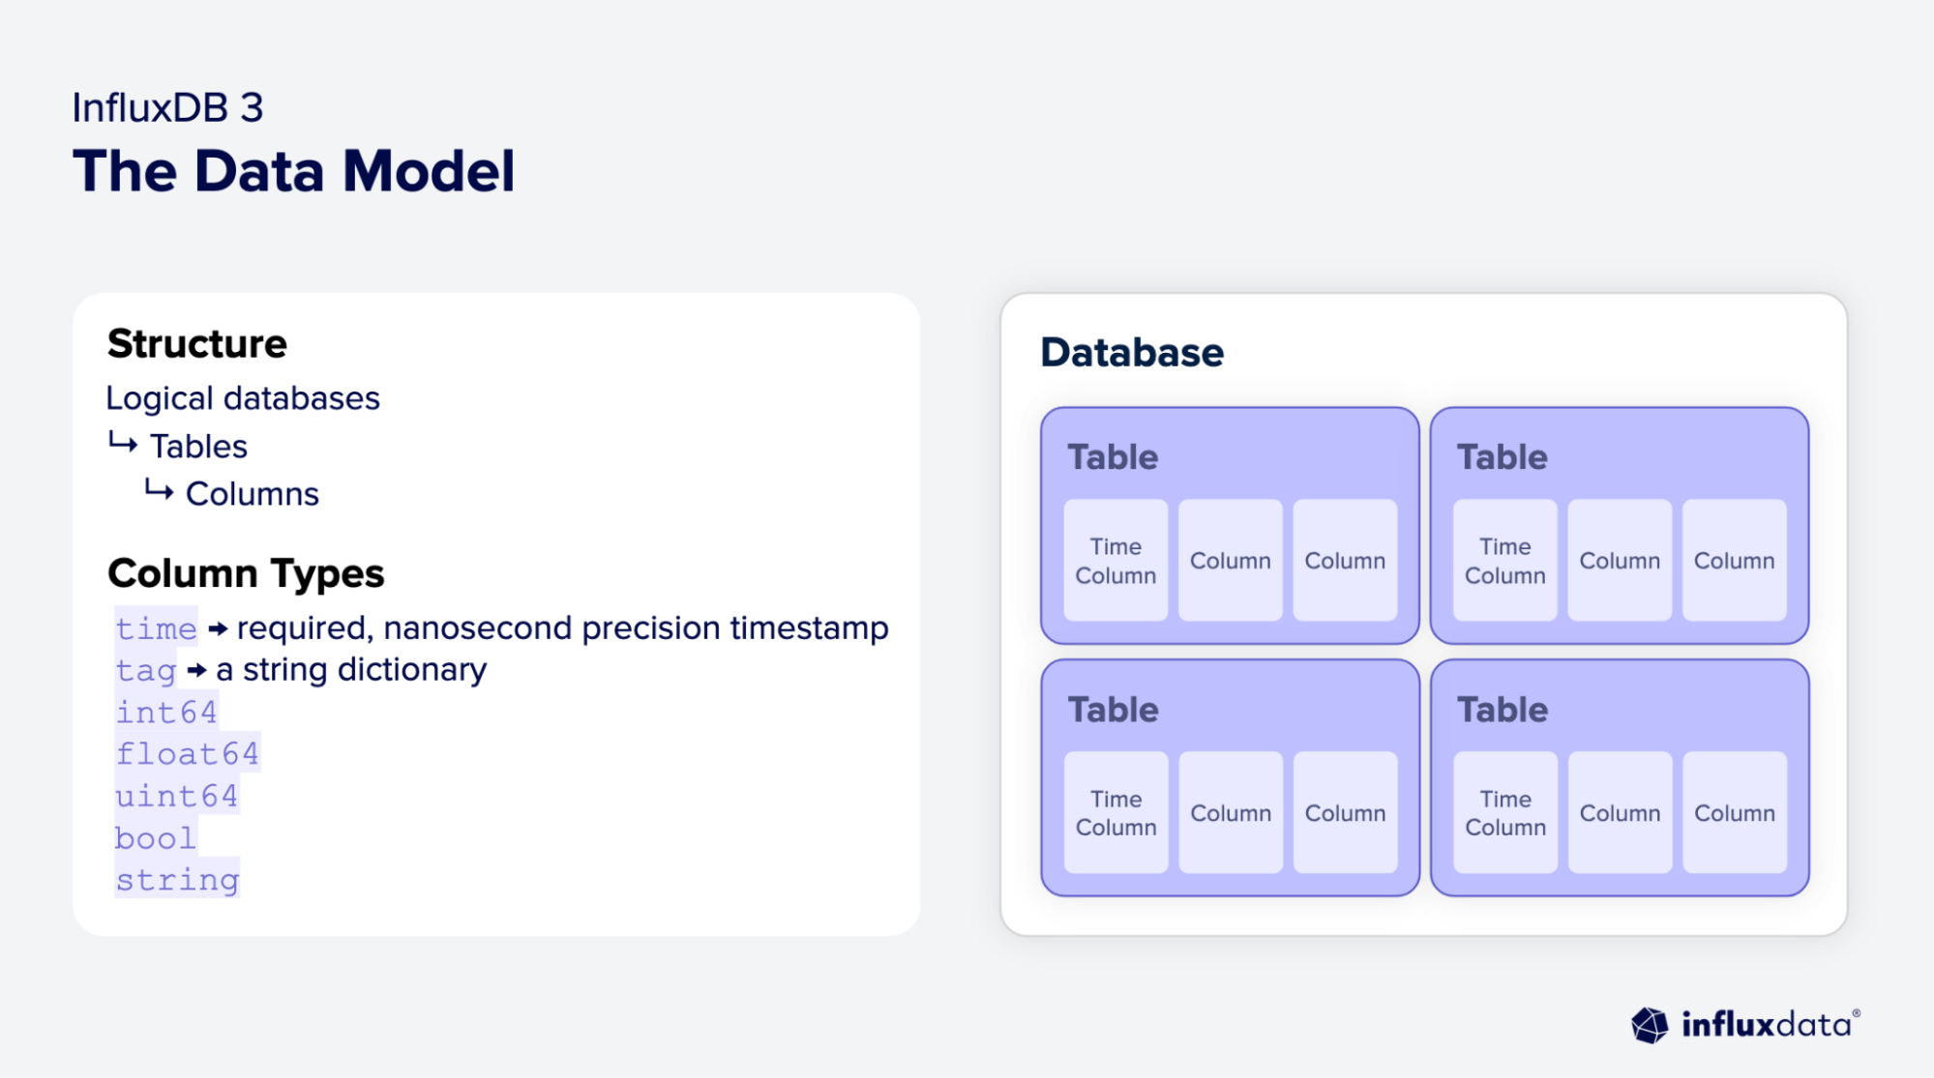Open the influxdata wordmark link

tap(1769, 1025)
